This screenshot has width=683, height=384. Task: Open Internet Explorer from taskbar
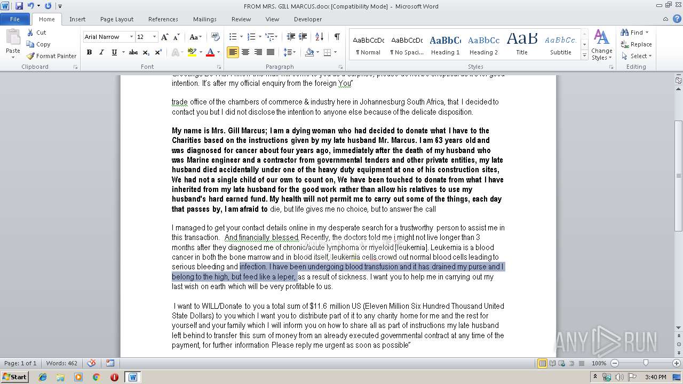[x=43, y=377]
